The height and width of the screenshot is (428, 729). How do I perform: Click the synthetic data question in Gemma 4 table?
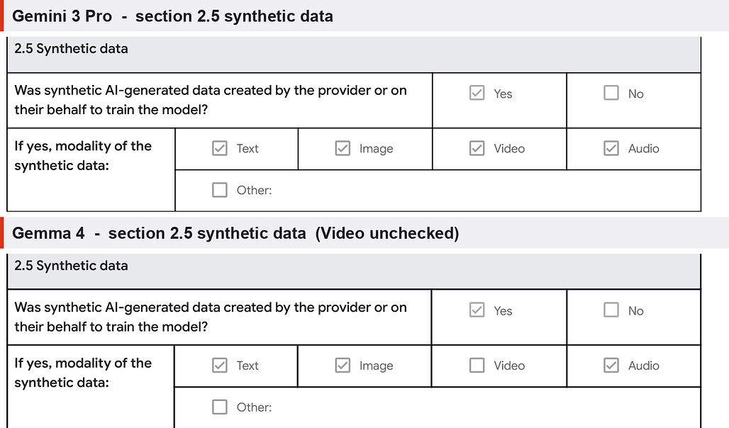211,317
